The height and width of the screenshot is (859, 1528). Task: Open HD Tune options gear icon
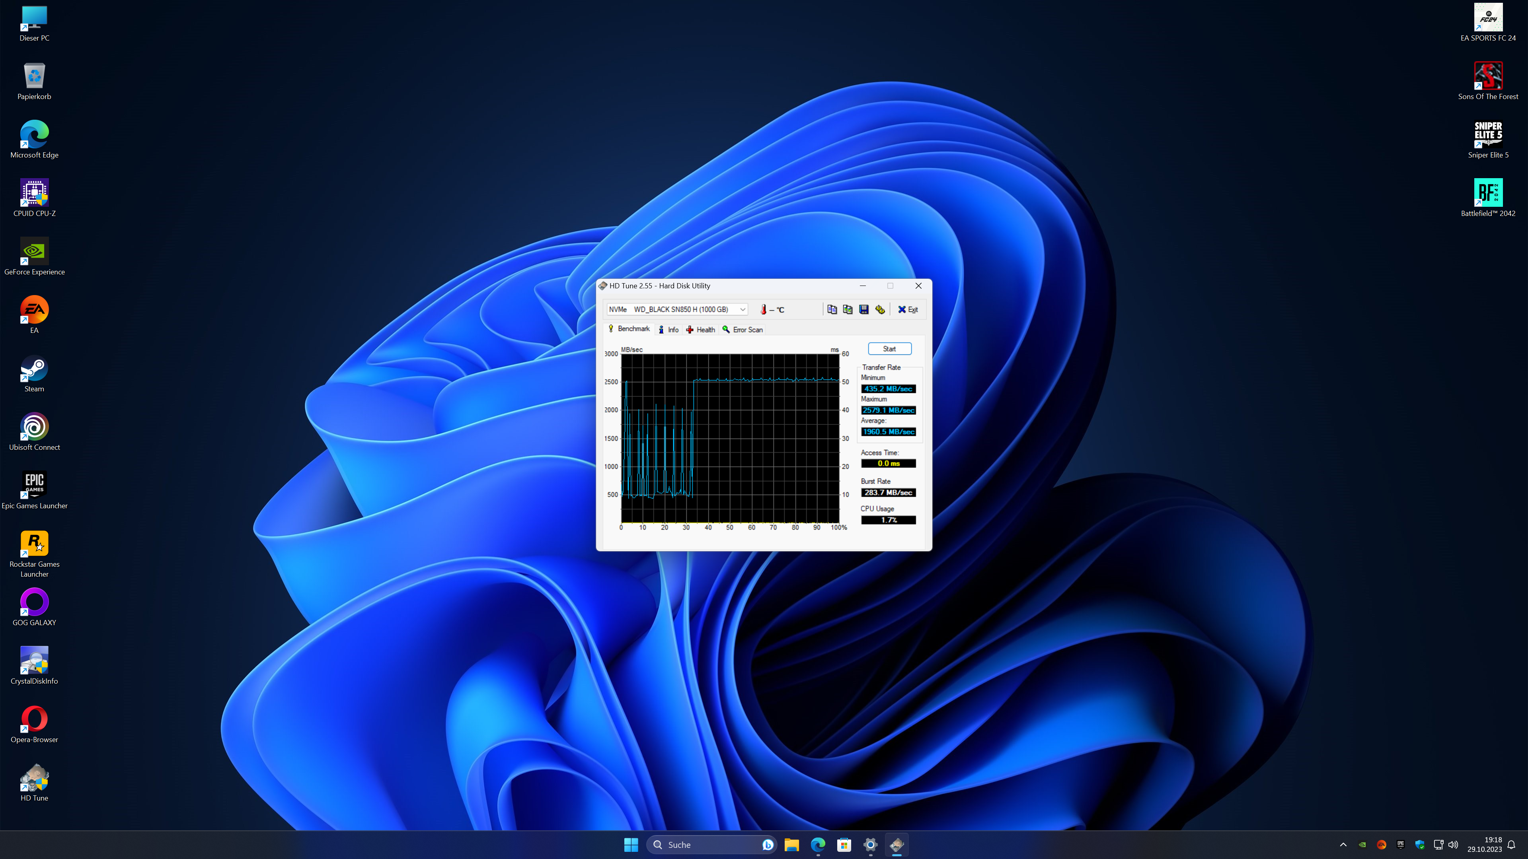(880, 309)
